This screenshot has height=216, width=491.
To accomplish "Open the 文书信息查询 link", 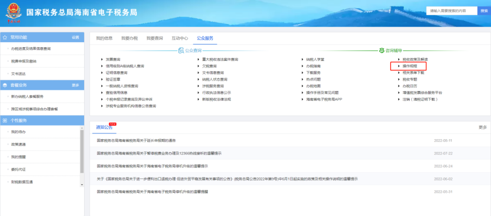I will click(213, 73).
